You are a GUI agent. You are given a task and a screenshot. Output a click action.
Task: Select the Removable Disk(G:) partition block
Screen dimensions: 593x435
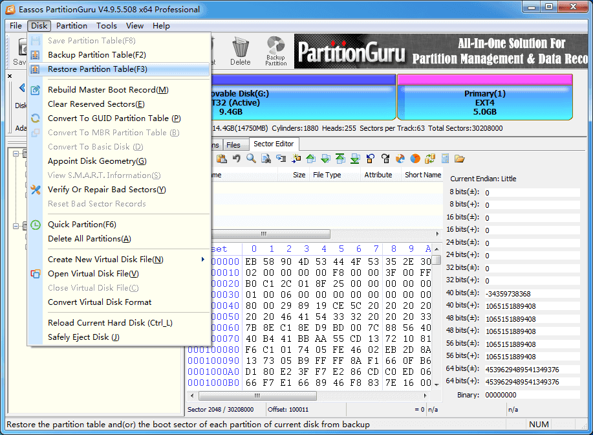303,97
